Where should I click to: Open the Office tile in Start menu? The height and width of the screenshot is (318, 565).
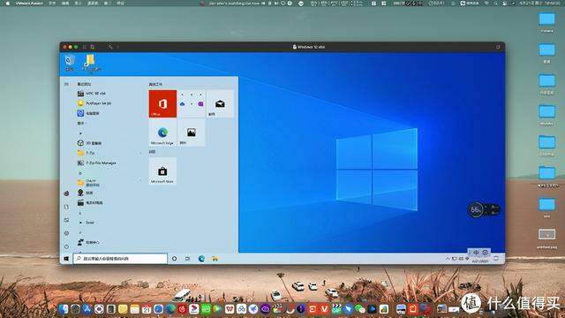pos(162,104)
